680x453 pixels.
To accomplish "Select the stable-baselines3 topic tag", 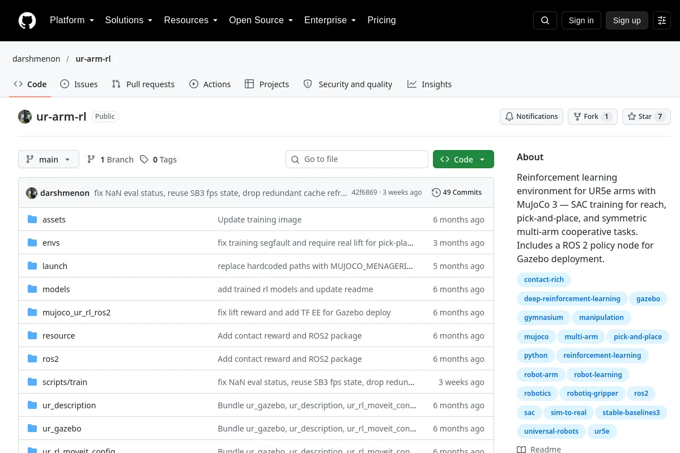I will click(631, 413).
